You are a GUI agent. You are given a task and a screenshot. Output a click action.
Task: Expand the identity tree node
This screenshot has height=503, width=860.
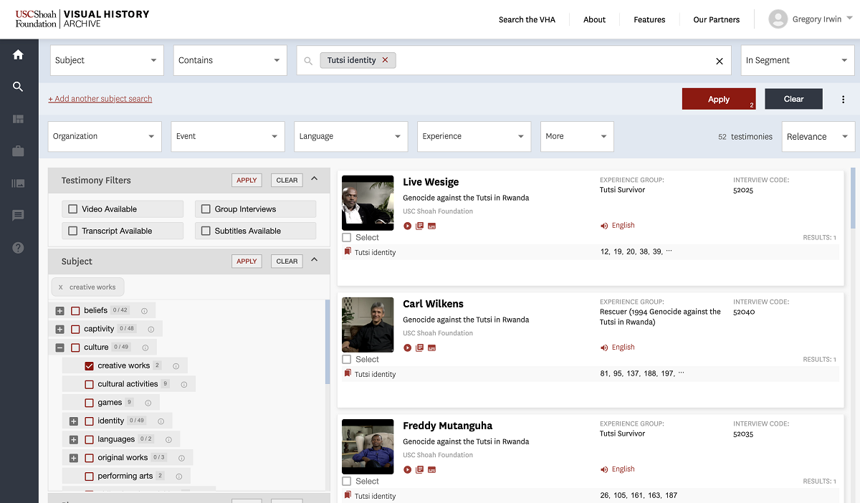coord(74,421)
